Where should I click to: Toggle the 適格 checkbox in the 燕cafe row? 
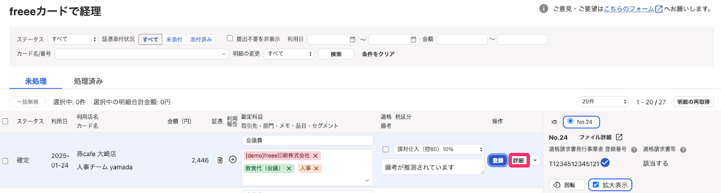[386, 149]
